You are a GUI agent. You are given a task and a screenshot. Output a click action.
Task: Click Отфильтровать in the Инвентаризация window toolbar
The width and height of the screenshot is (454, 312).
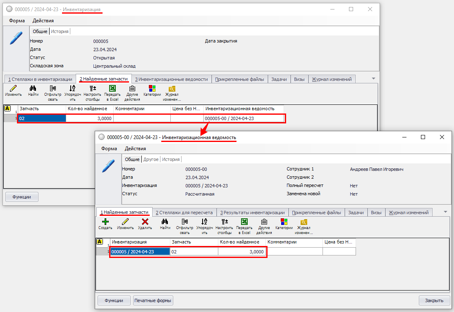(53, 91)
